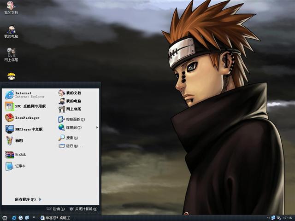Click the 17:16 taskbar clock

288,218
